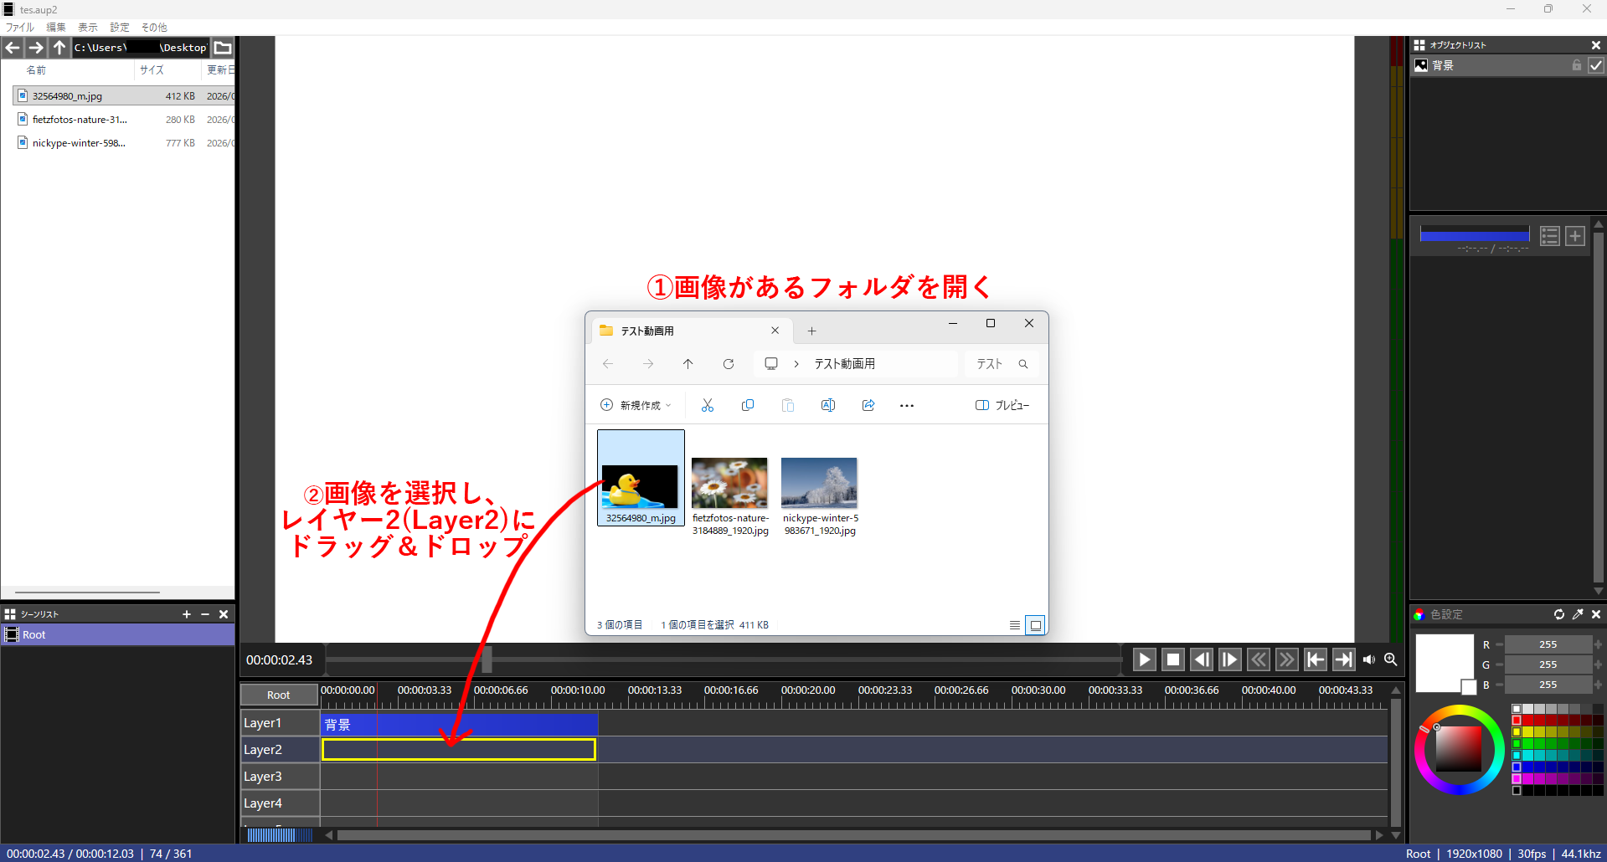Image resolution: width=1607 pixels, height=862 pixels.
Task: Click the Root button at the timeline header
Action: 278,695
